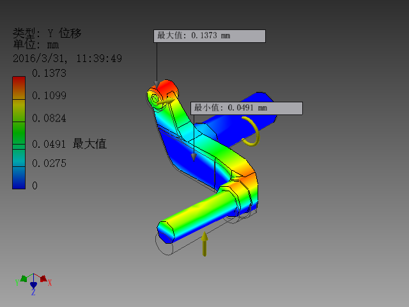
Task: Click the legend value 0.0491 最大值
Action: 70,144
